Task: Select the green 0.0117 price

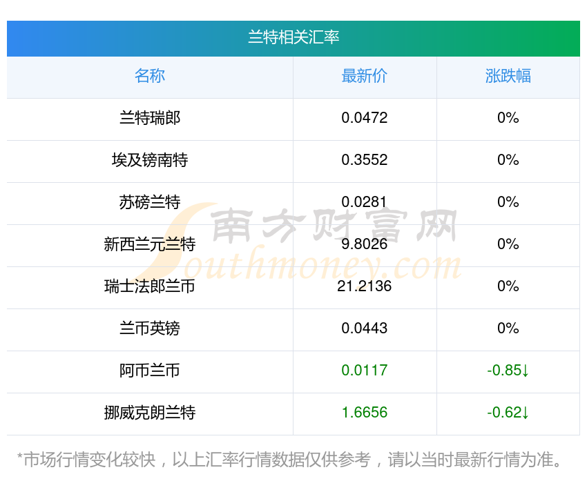Action: point(365,371)
